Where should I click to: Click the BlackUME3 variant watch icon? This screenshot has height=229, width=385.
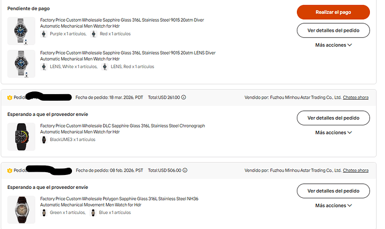44,139
